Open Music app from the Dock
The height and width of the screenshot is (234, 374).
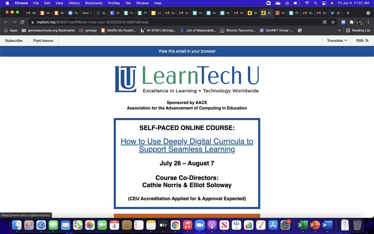click(x=187, y=225)
